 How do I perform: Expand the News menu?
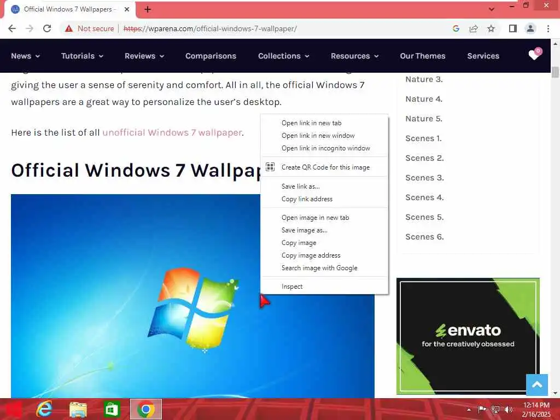coord(25,56)
